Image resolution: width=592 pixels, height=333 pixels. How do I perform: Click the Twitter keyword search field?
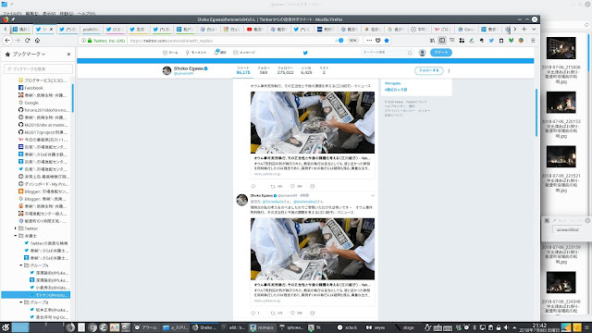387,53
